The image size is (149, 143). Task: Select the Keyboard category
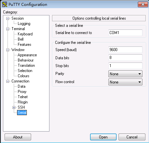pyautogui.click(x=25, y=34)
